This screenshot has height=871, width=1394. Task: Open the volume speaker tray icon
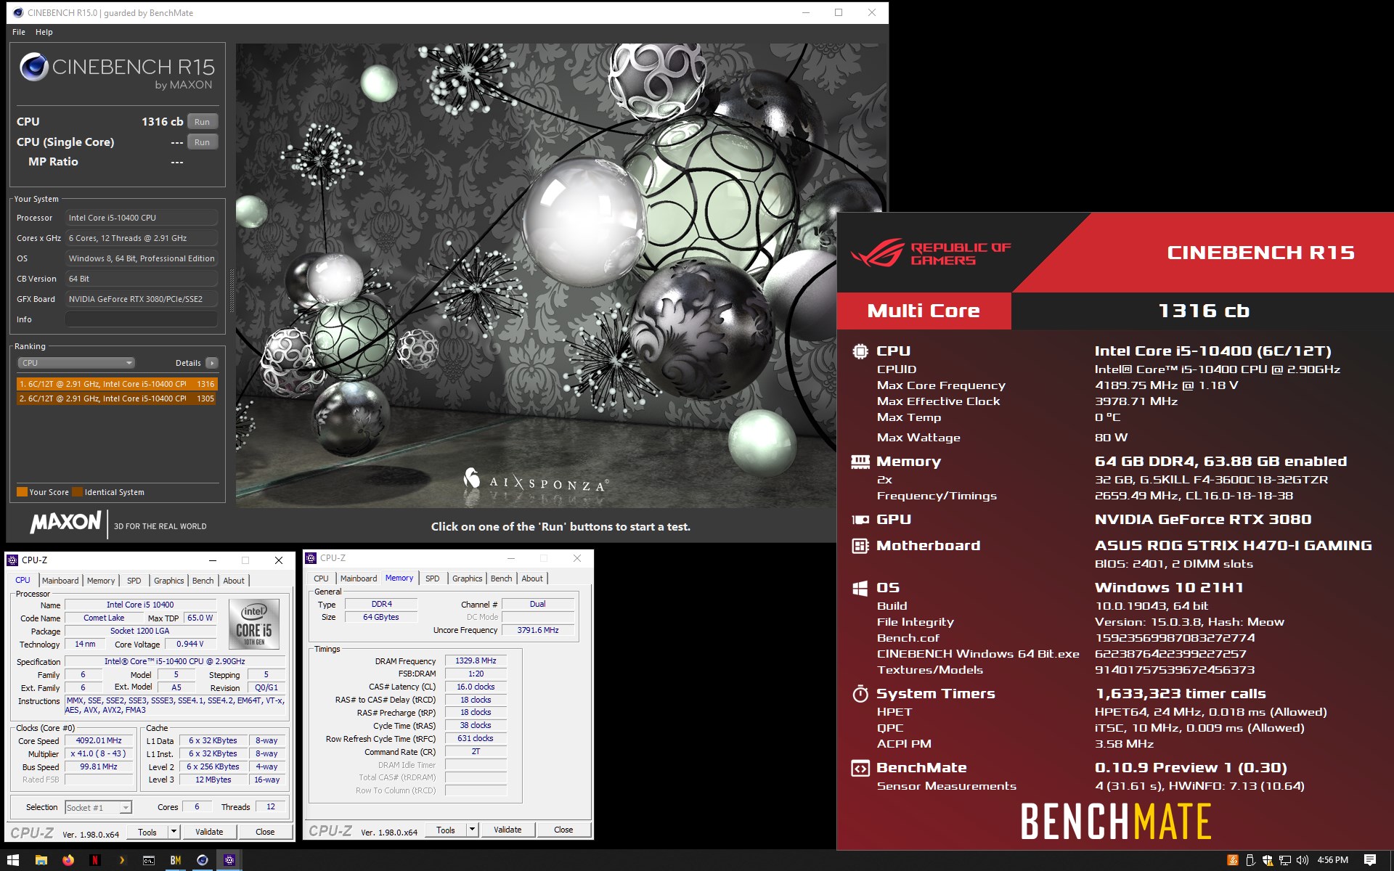point(1302,860)
